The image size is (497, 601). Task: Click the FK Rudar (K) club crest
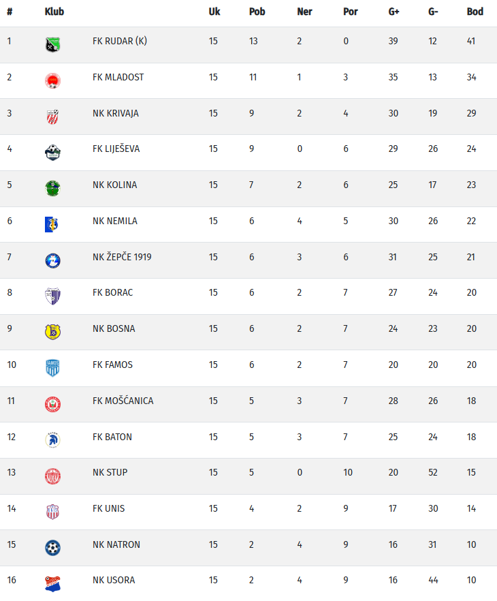tap(52, 45)
